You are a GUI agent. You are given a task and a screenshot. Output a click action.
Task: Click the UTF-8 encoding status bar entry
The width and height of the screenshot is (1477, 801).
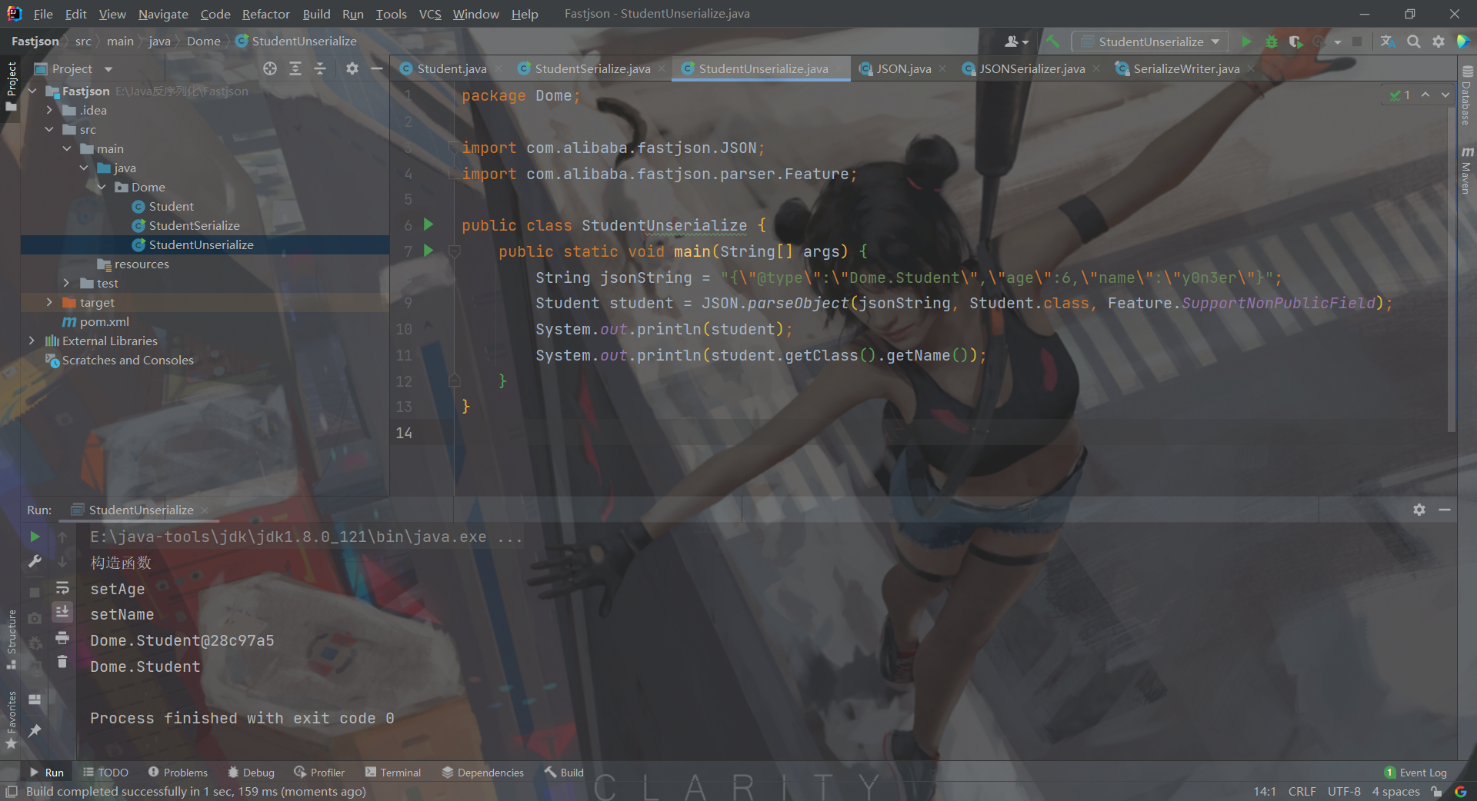tap(1344, 791)
